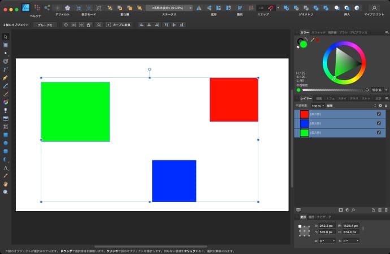
Task: Click the Designer persona icon
Action: tap(25, 8)
